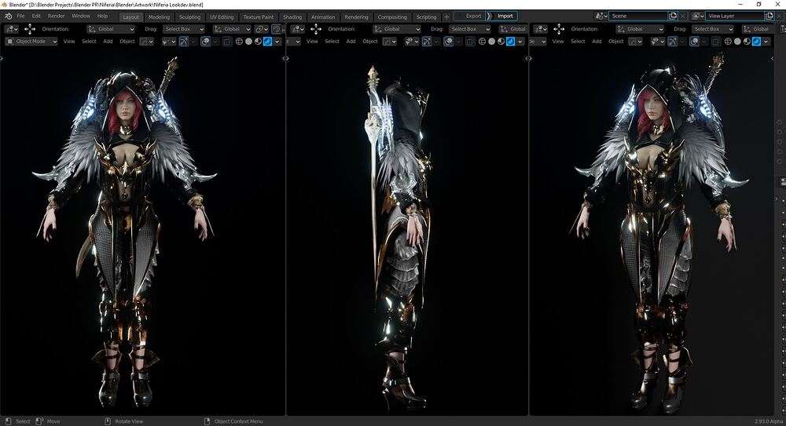Open the left viewport's View menu

tap(69, 41)
